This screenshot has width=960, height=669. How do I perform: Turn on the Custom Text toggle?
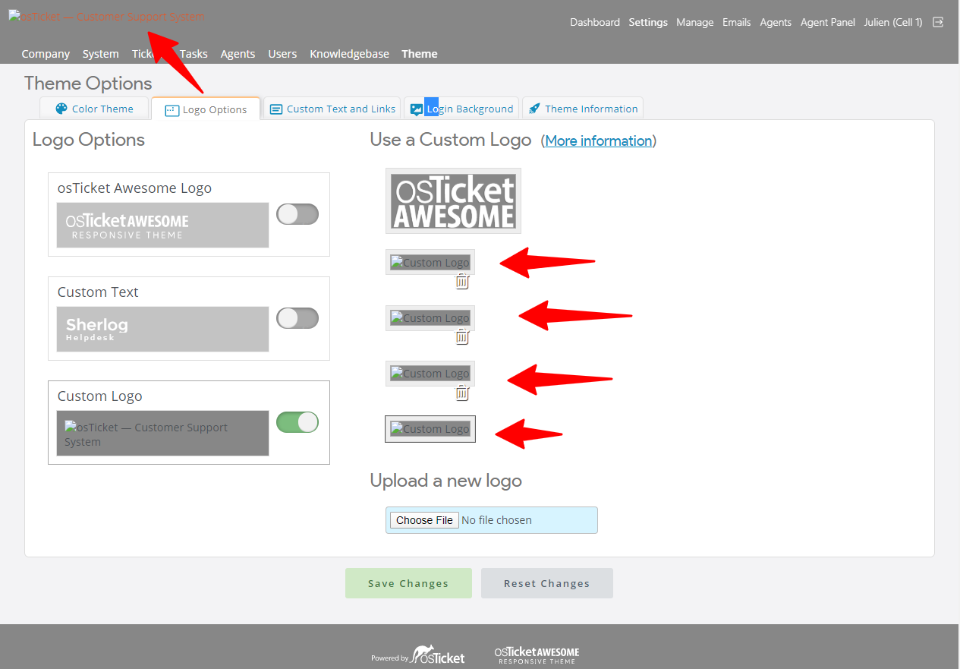click(x=297, y=318)
